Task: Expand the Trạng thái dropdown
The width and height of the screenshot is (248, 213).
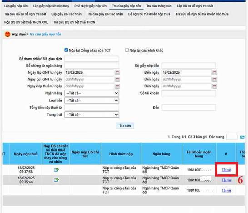Action: pos(92,115)
